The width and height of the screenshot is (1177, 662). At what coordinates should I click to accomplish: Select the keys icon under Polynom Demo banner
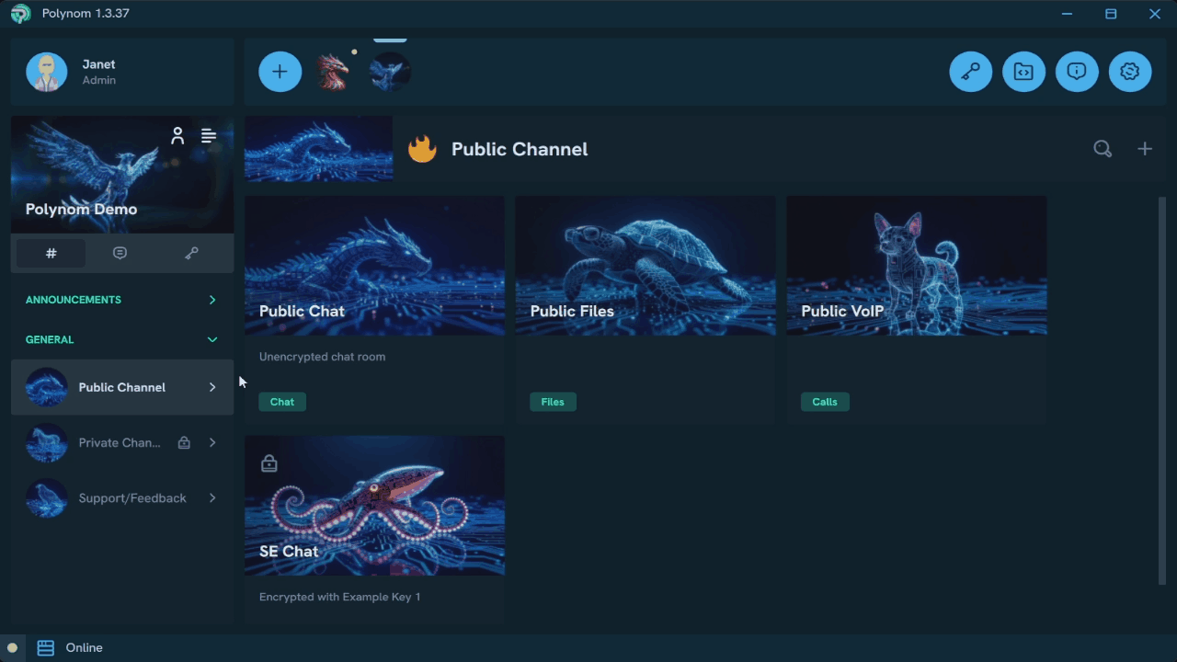[191, 253]
